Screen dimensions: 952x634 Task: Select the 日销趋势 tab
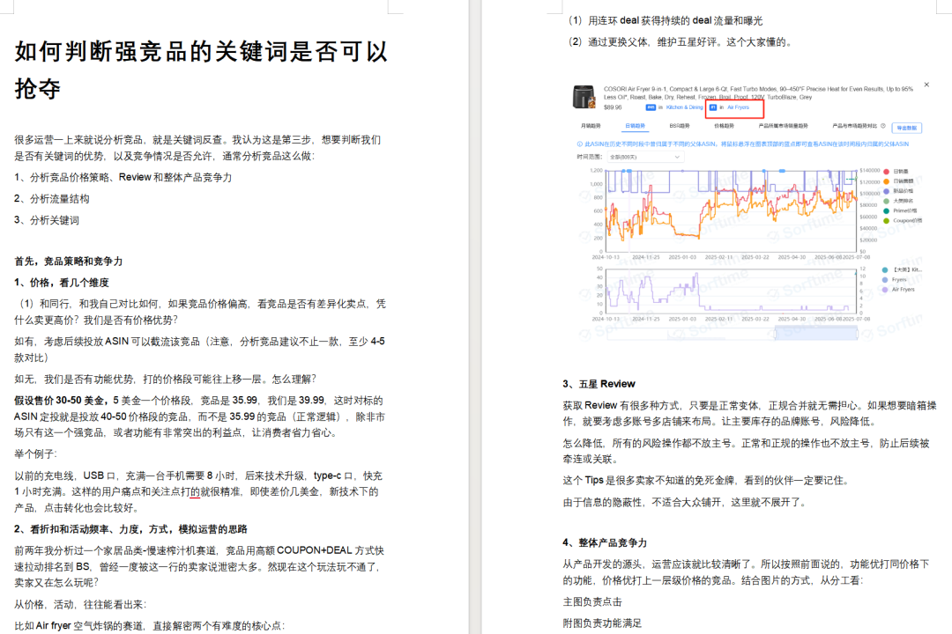click(635, 126)
